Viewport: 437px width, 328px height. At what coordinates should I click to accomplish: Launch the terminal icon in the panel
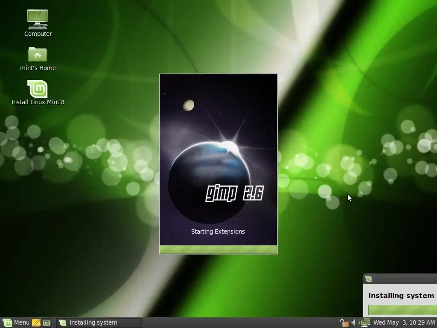[47, 323]
